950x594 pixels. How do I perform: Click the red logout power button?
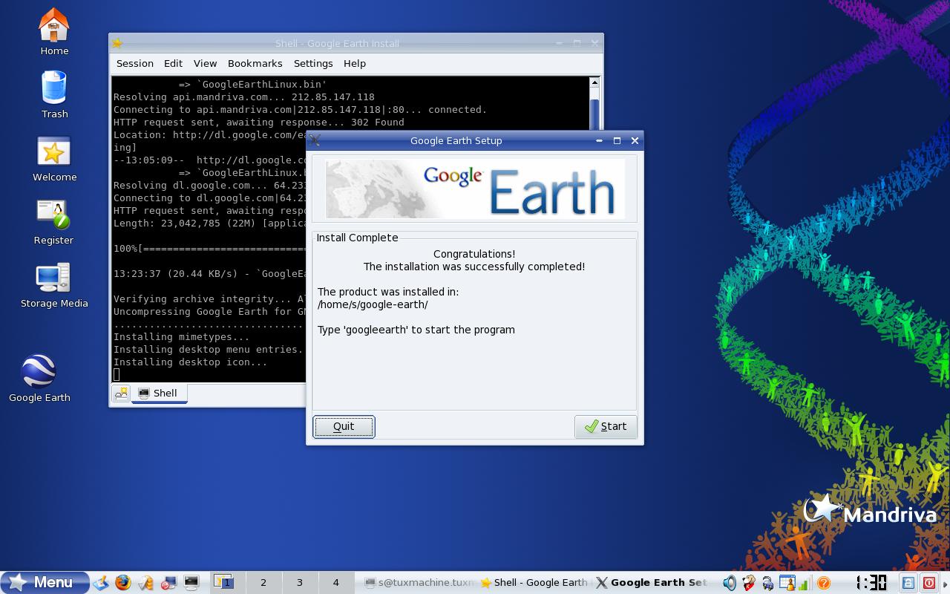coord(928,583)
